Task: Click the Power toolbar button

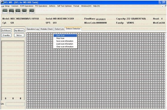Action: coord(5,11)
